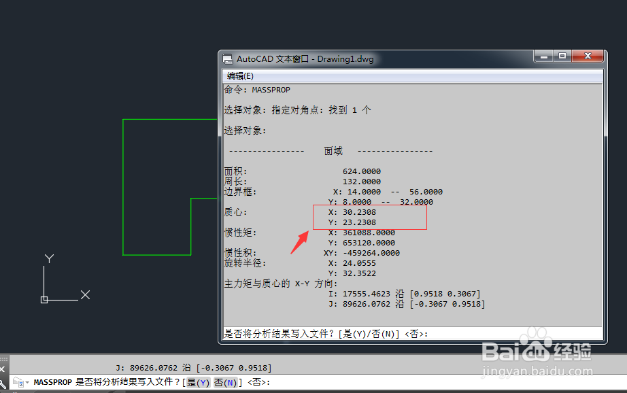Open the 编辑(E) menu in text window

pyautogui.click(x=240, y=76)
